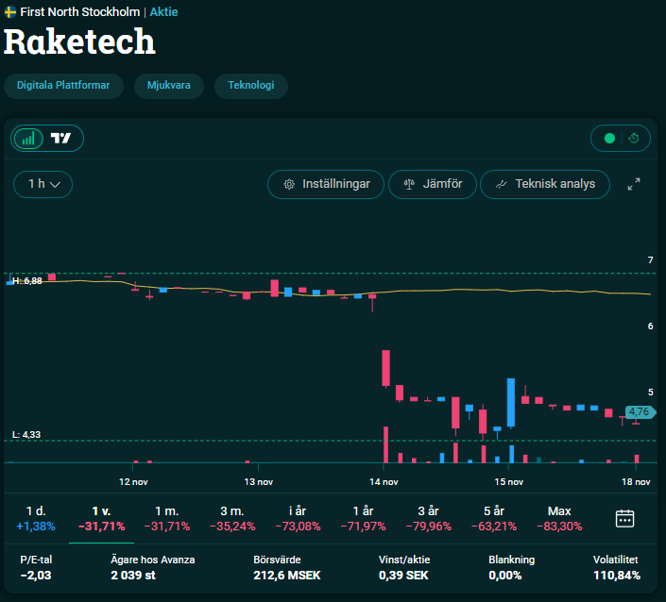Screen dimensions: 666x602
Task: Switch to the TradingView chart mode
Action: [x=60, y=139]
